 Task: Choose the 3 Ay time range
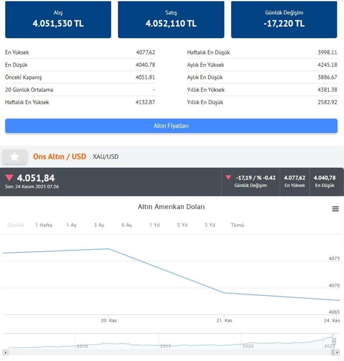pos(99,225)
